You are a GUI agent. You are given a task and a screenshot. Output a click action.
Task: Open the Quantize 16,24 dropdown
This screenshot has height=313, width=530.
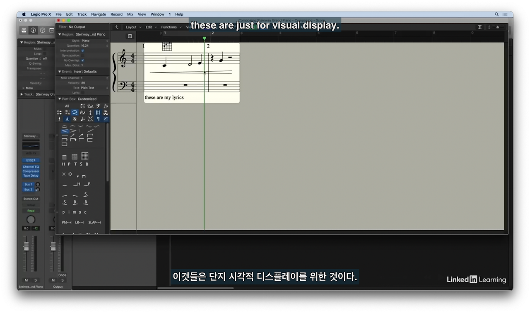(94, 46)
